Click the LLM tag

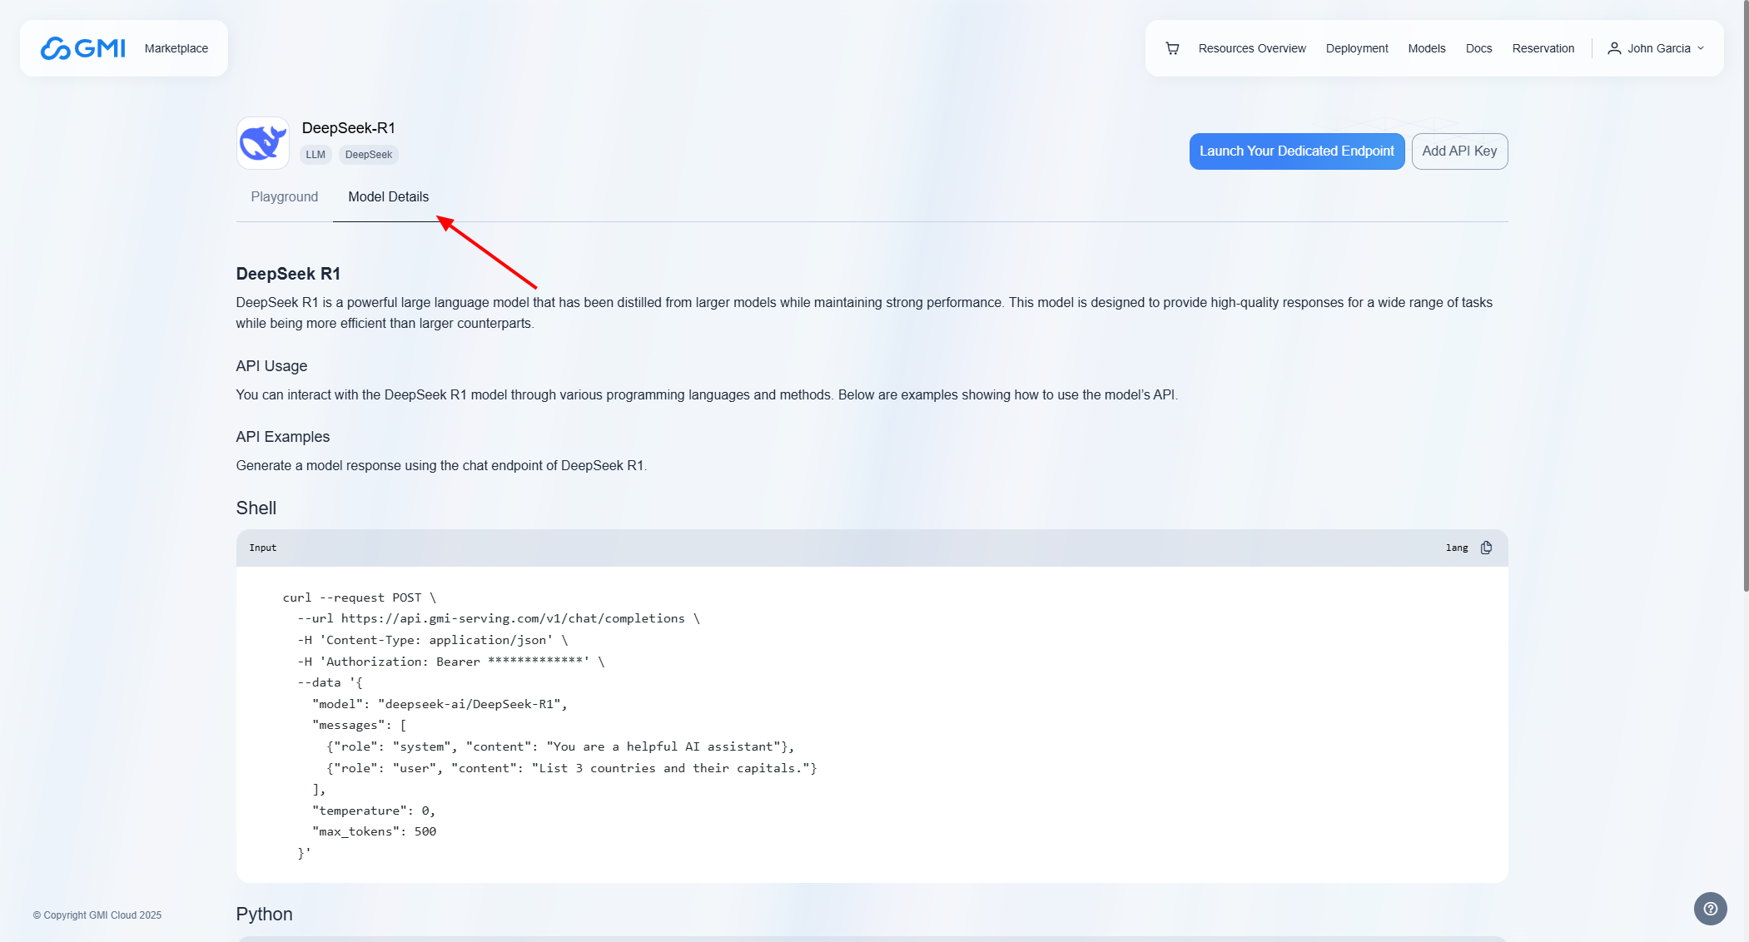point(316,155)
